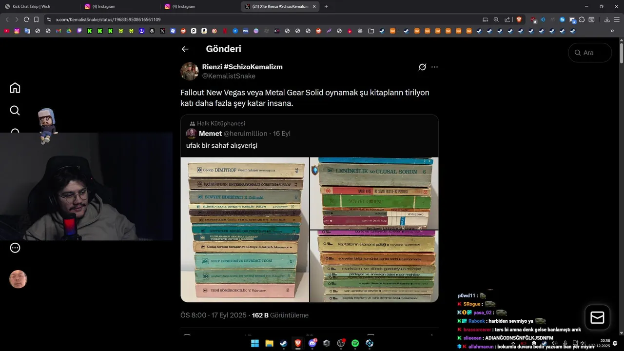
Task: Open the more options circle in sidebar
Action: 15,248
